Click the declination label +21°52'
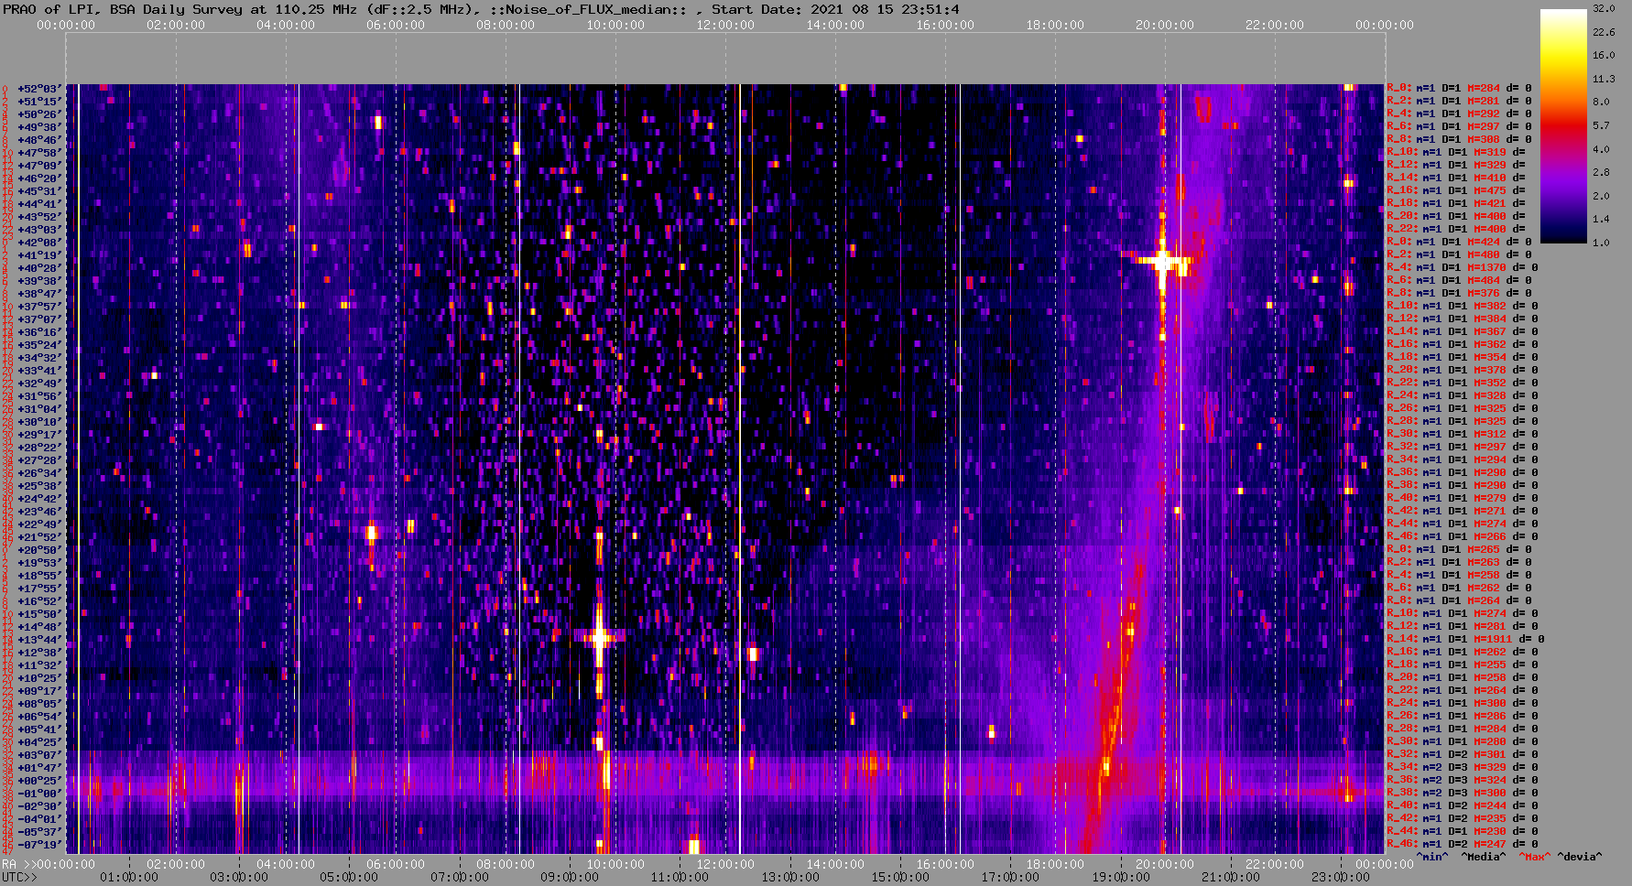The image size is (1632, 886). pyautogui.click(x=39, y=537)
